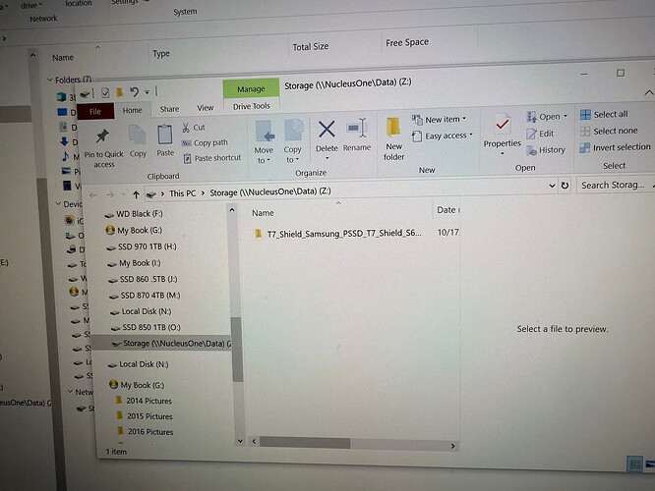The width and height of the screenshot is (655, 491).
Task: Click Storage (\\NucleusOne\Data) breadcrumb segment
Action: [270, 191]
